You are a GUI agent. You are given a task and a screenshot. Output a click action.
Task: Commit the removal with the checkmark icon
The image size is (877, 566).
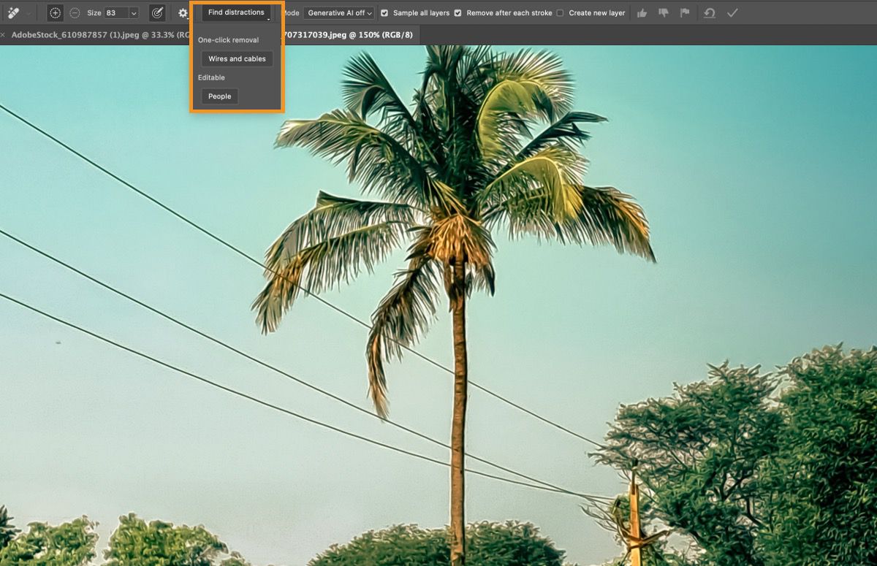732,12
